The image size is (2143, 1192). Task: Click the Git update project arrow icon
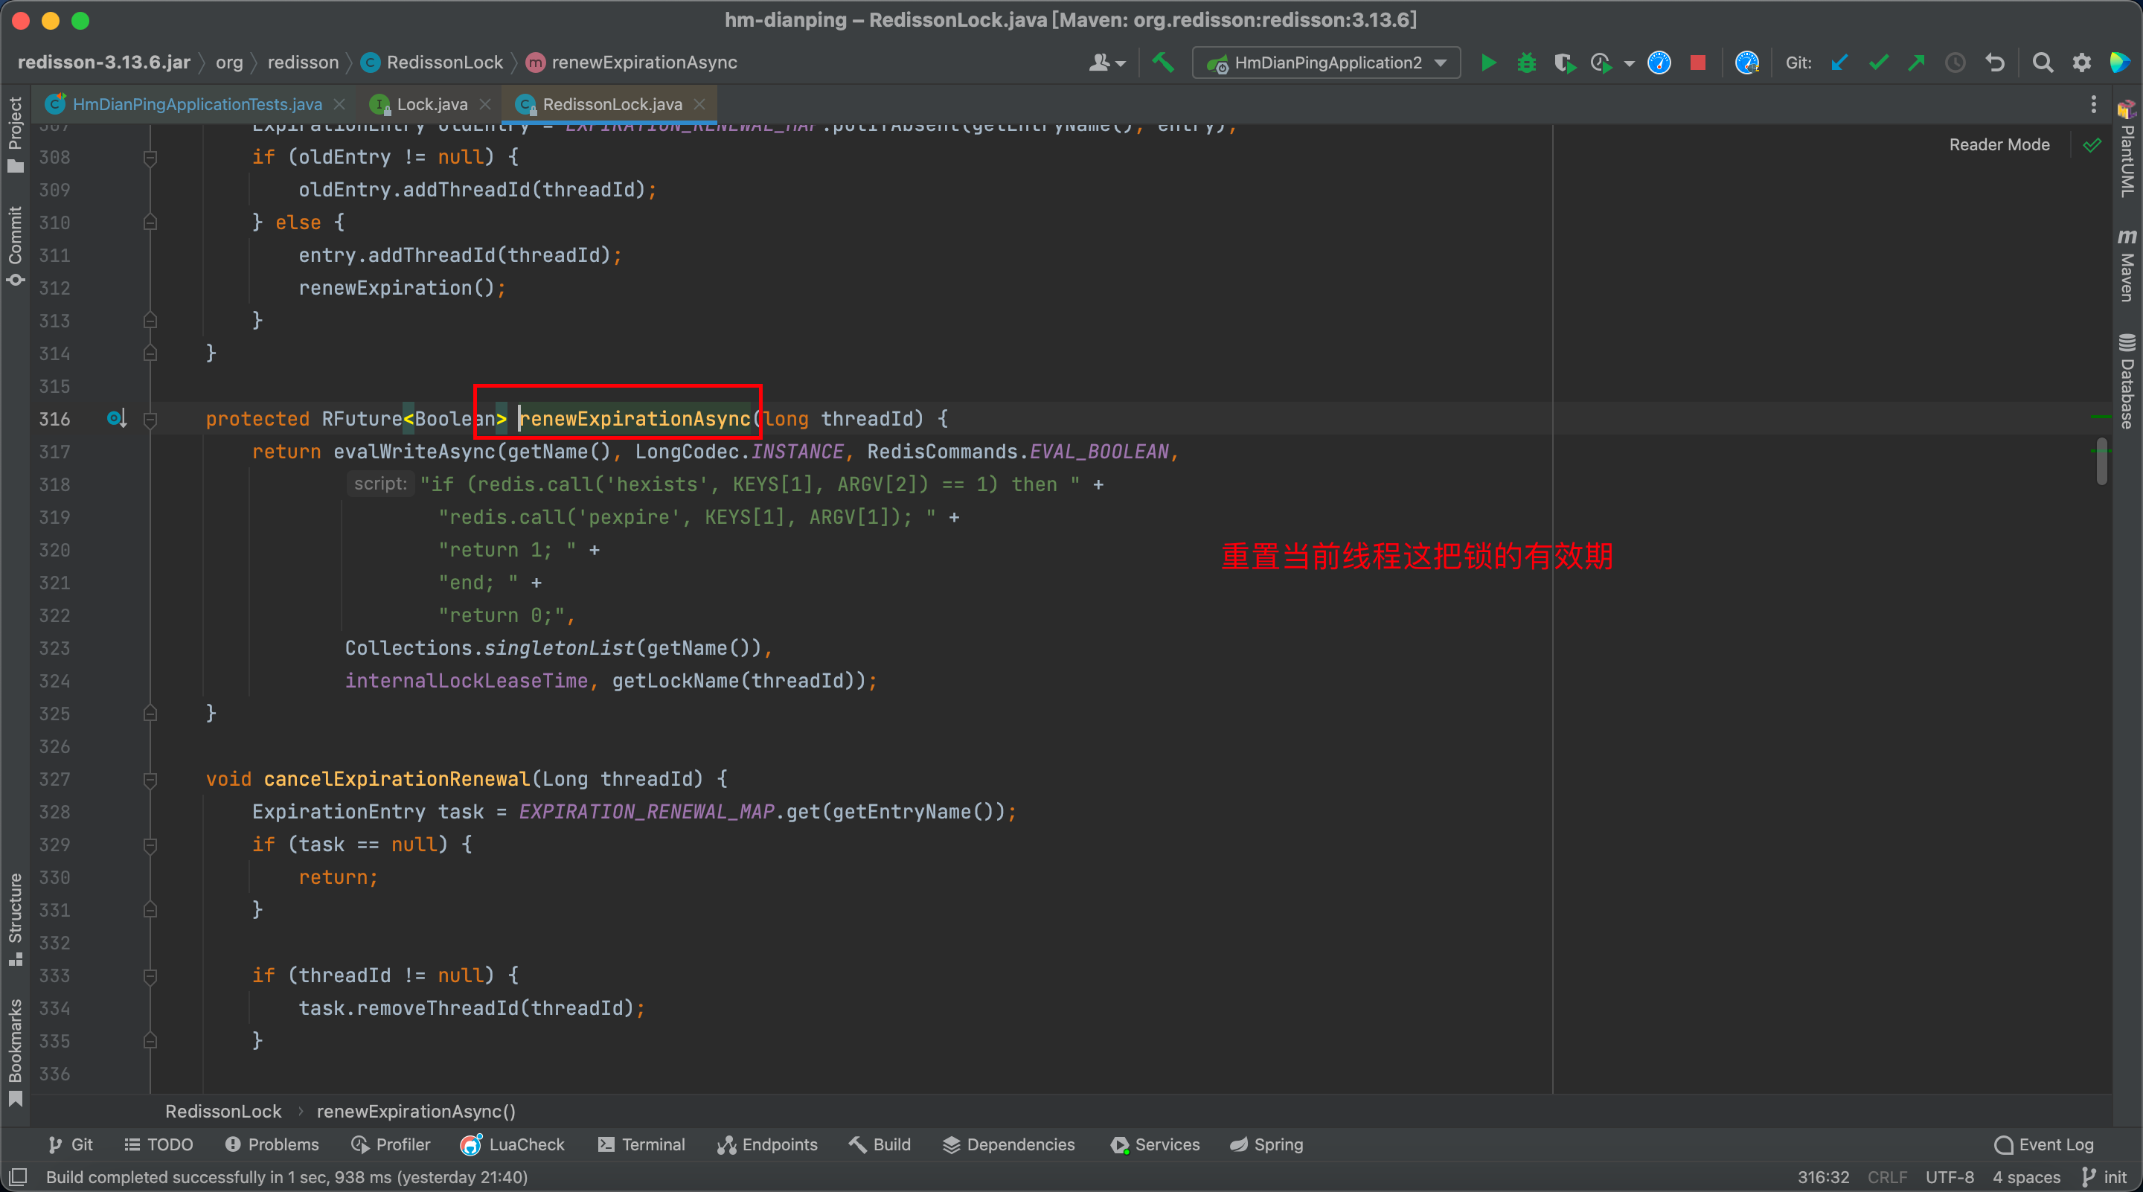(1839, 63)
